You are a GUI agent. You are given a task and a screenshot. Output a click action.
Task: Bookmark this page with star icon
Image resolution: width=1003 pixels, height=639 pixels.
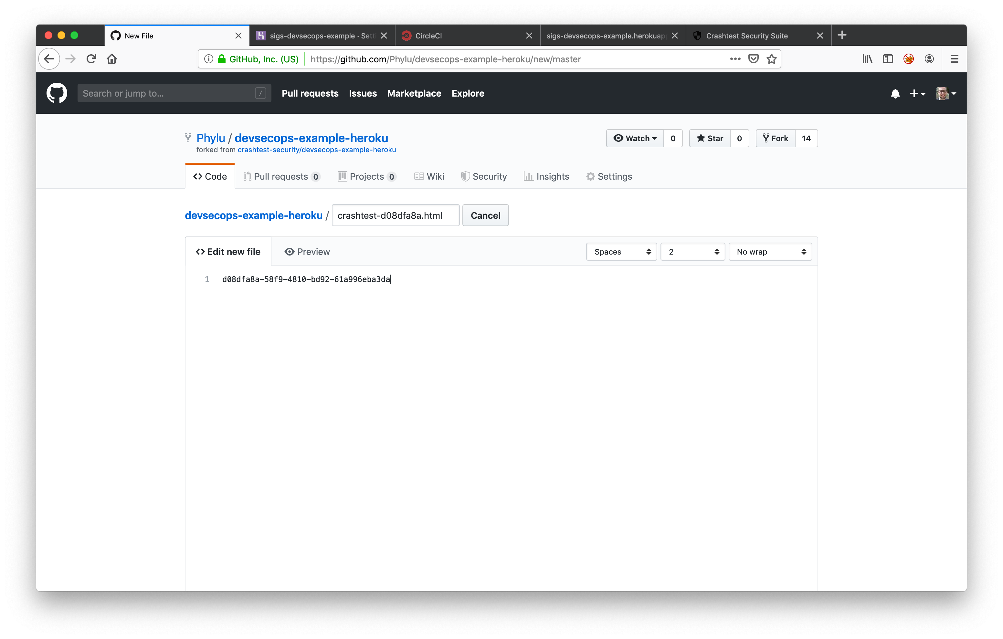click(771, 59)
